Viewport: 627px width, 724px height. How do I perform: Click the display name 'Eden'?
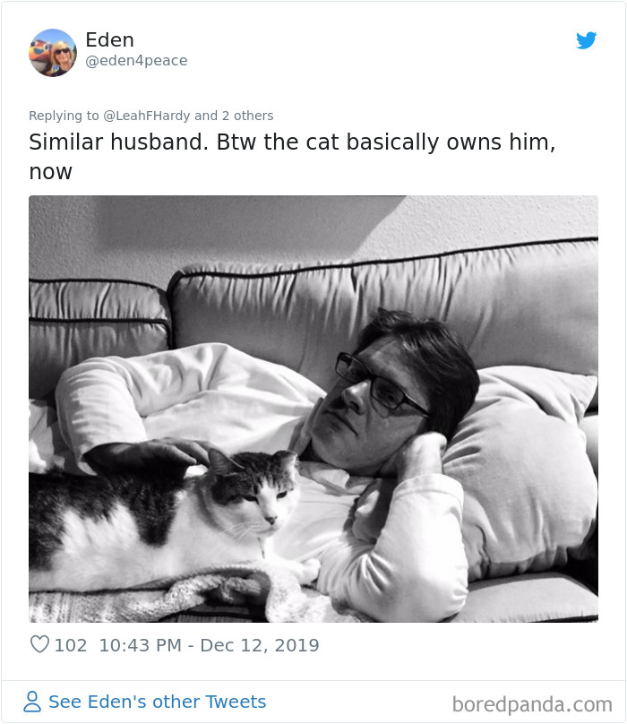tap(108, 39)
